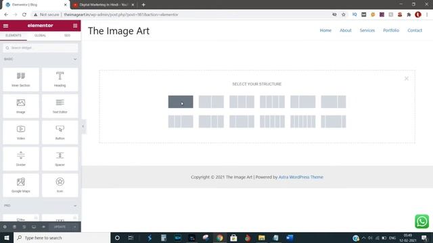This screenshot has height=243, width=433.
Task: Open the Chrome profile avatar
Action: 418,15
